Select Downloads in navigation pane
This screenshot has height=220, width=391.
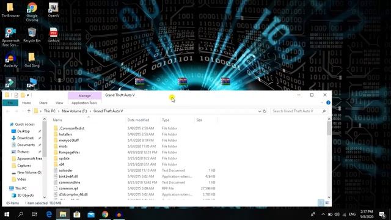coord(26,138)
